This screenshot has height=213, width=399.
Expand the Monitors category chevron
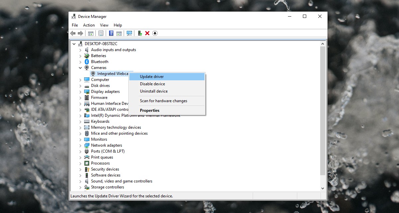point(80,139)
